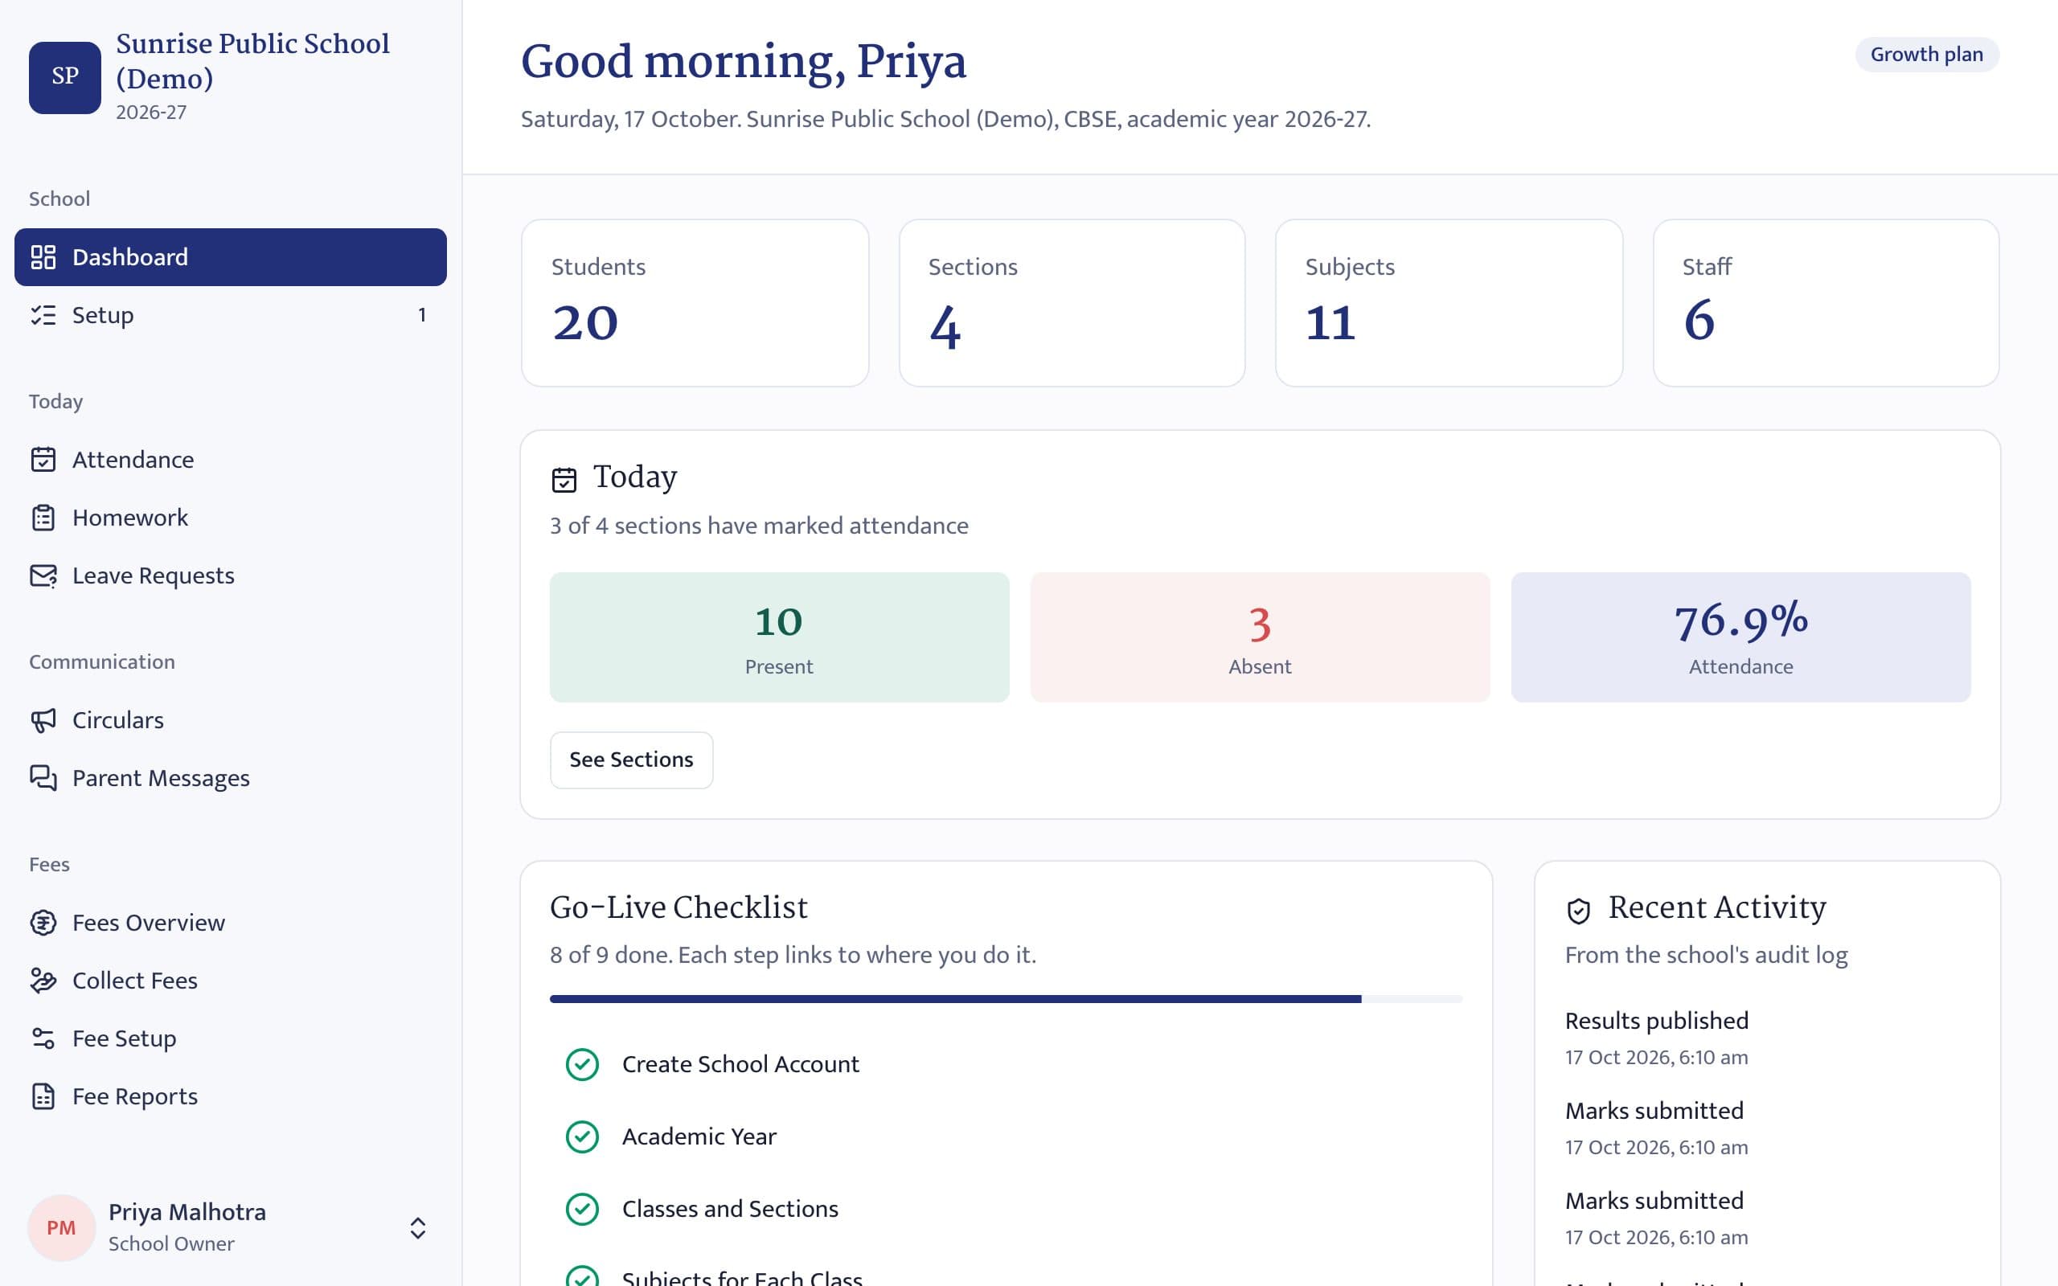The width and height of the screenshot is (2058, 1286).
Task: Click the Students count card
Action: pos(695,303)
